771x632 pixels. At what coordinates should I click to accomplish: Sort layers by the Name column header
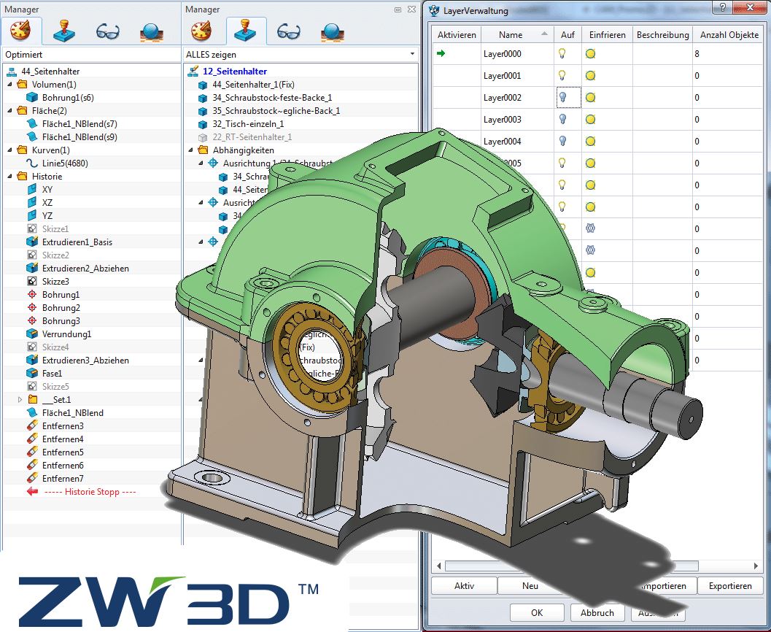(511, 35)
